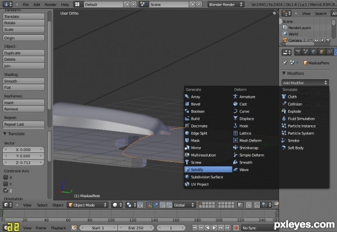Click the Edge Split modifier icon
Viewport: 337px width, 232px height.
(187, 133)
